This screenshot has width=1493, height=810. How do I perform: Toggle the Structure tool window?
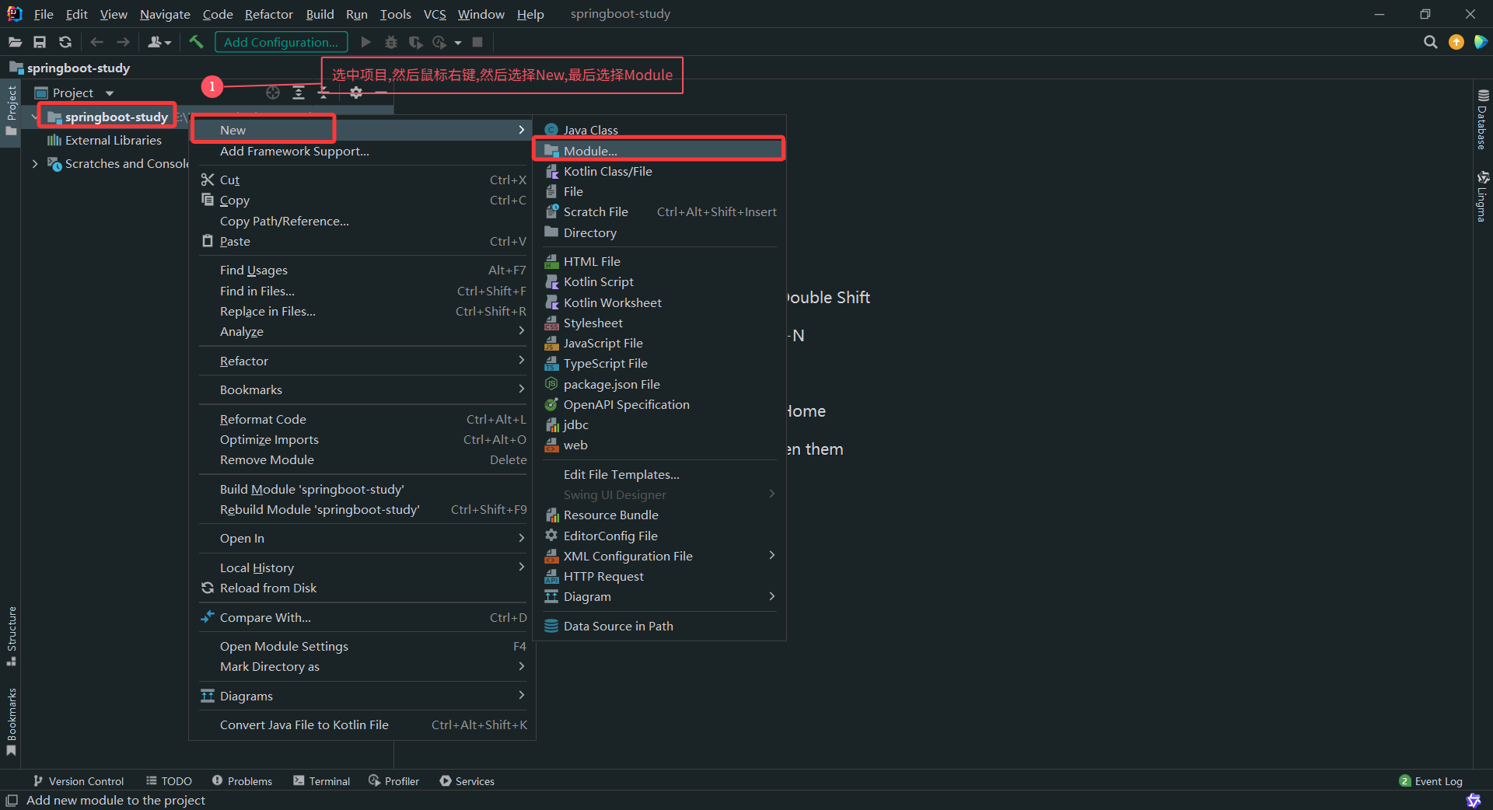[12, 635]
